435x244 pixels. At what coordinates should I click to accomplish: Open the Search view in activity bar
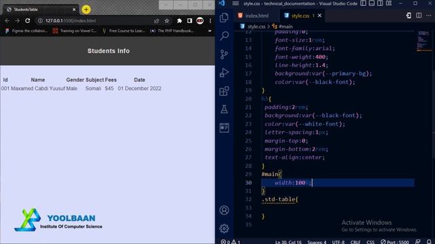224,36
